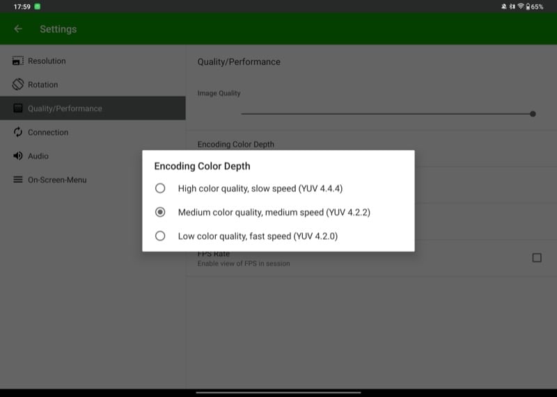
Task: Click the 17:59 clock in status bar
Action: (x=22, y=6)
